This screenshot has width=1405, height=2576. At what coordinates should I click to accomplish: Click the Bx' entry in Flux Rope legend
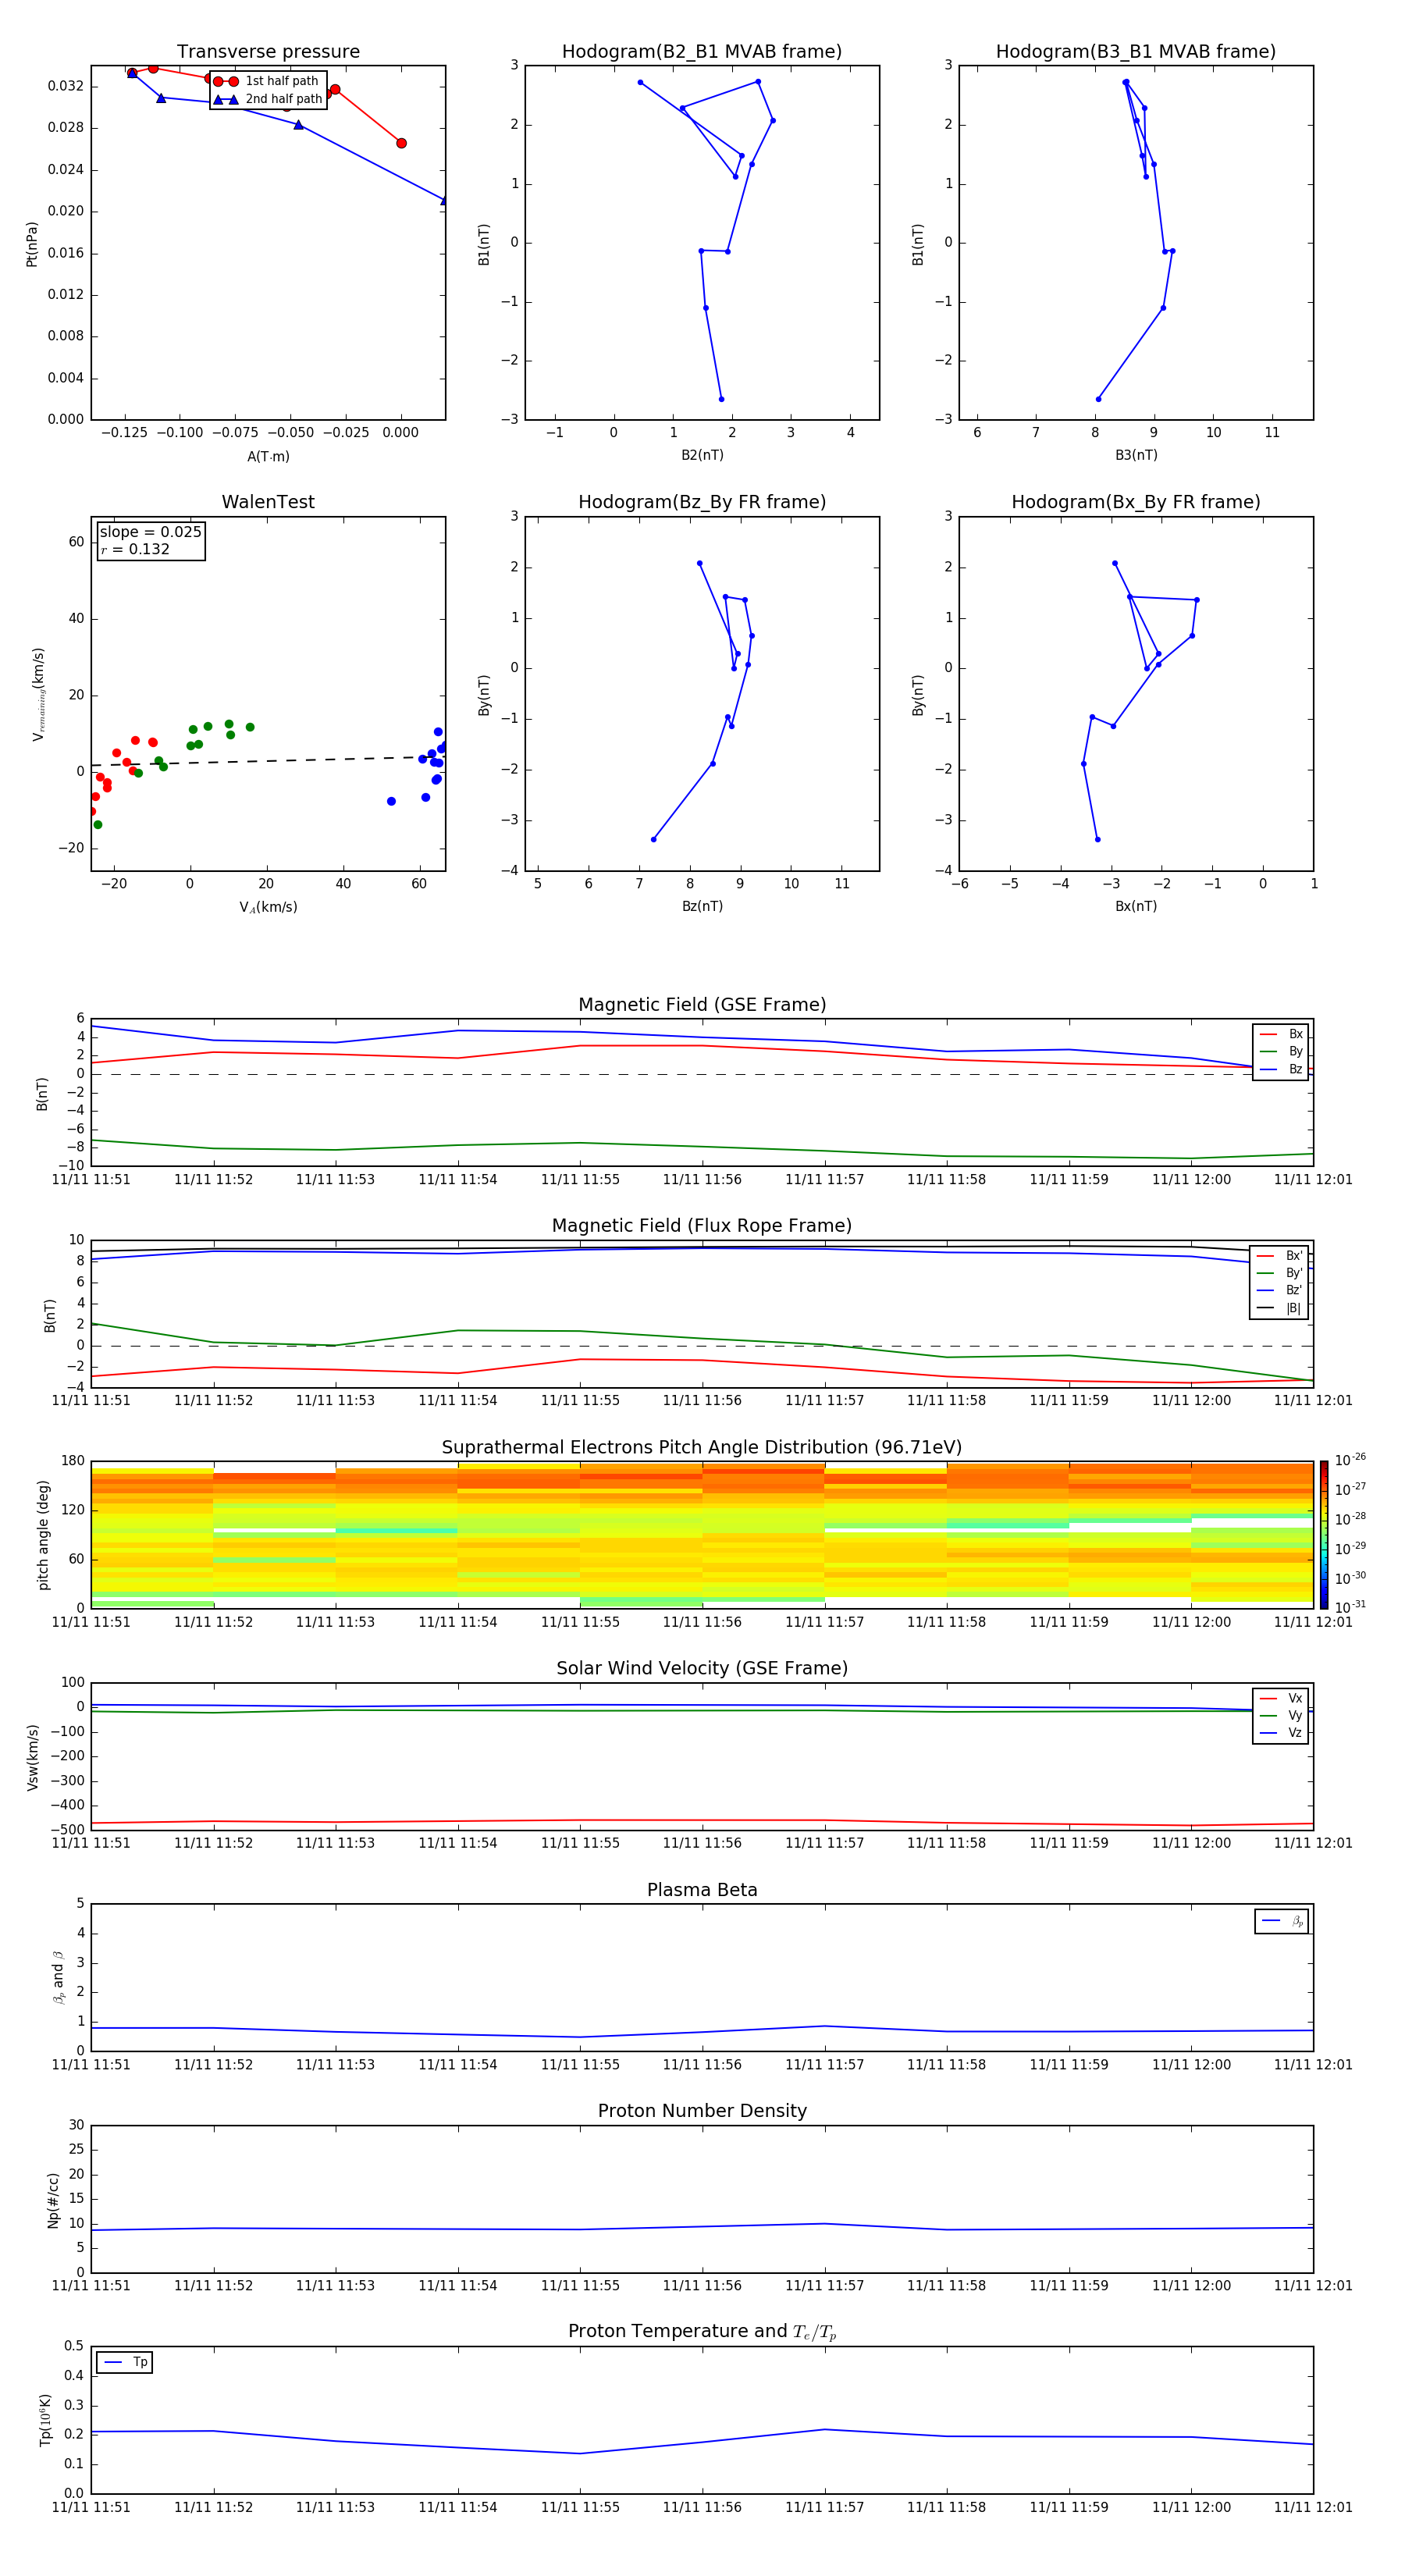tap(1280, 1256)
